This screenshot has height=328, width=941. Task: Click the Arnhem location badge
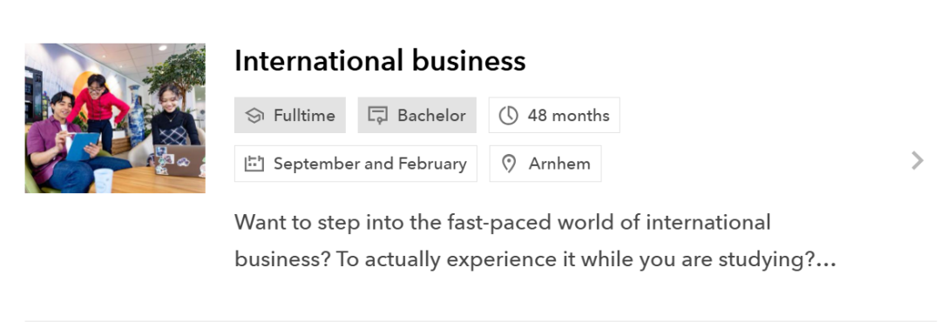pos(545,163)
